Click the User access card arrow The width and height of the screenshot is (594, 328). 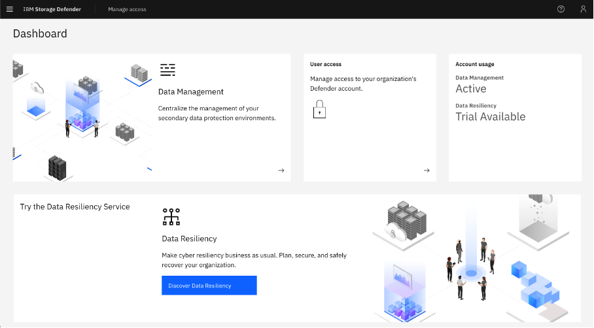click(427, 171)
